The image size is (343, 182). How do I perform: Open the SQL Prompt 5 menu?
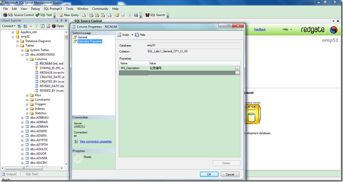53,9
